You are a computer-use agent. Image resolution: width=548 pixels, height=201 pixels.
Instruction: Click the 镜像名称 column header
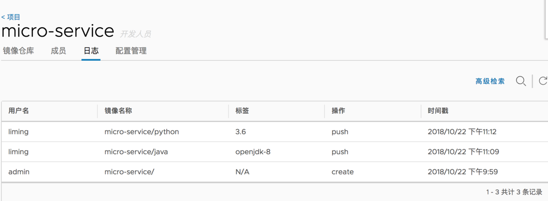tap(118, 111)
